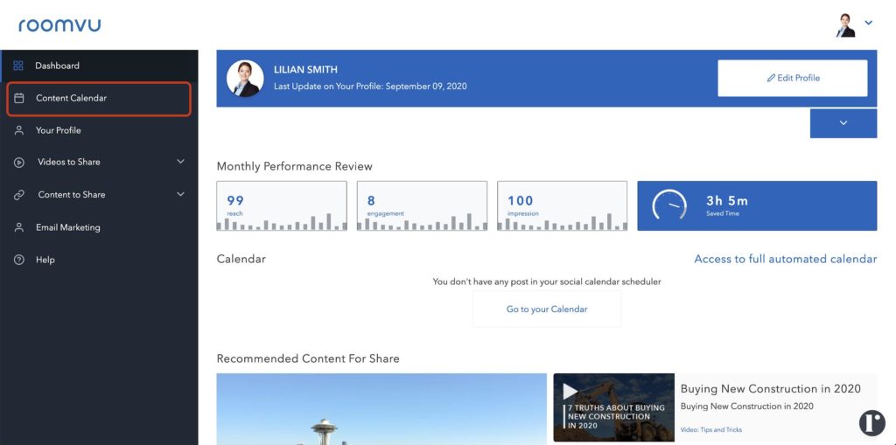This screenshot has width=896, height=445.
Task: Open Access to full automated calendar link
Action: pyautogui.click(x=785, y=259)
